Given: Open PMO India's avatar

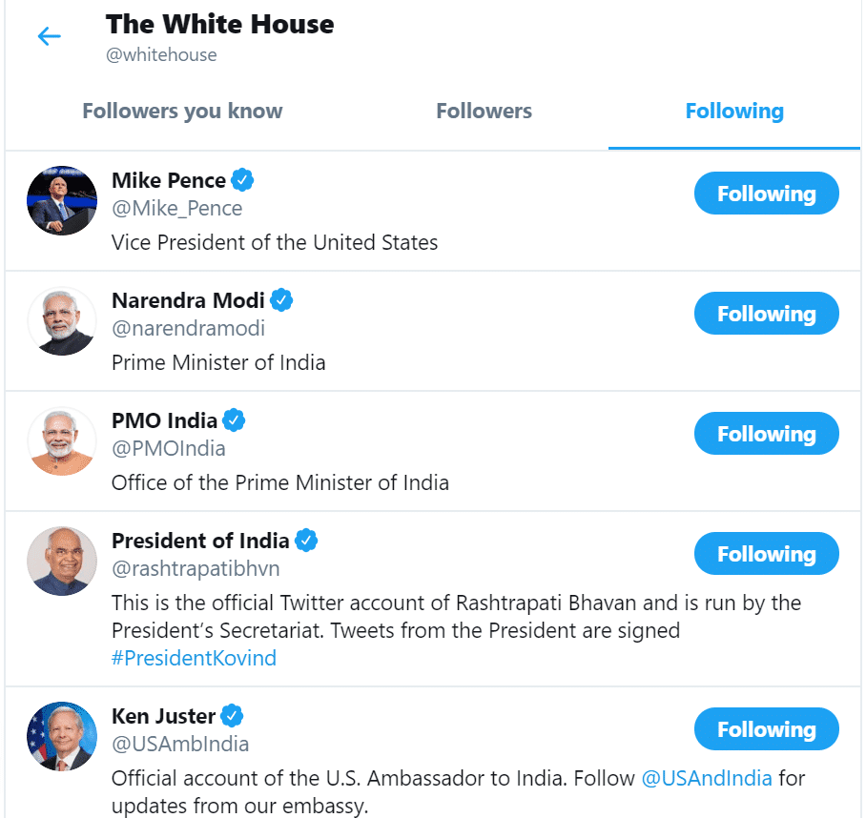Looking at the screenshot, I should point(62,440).
